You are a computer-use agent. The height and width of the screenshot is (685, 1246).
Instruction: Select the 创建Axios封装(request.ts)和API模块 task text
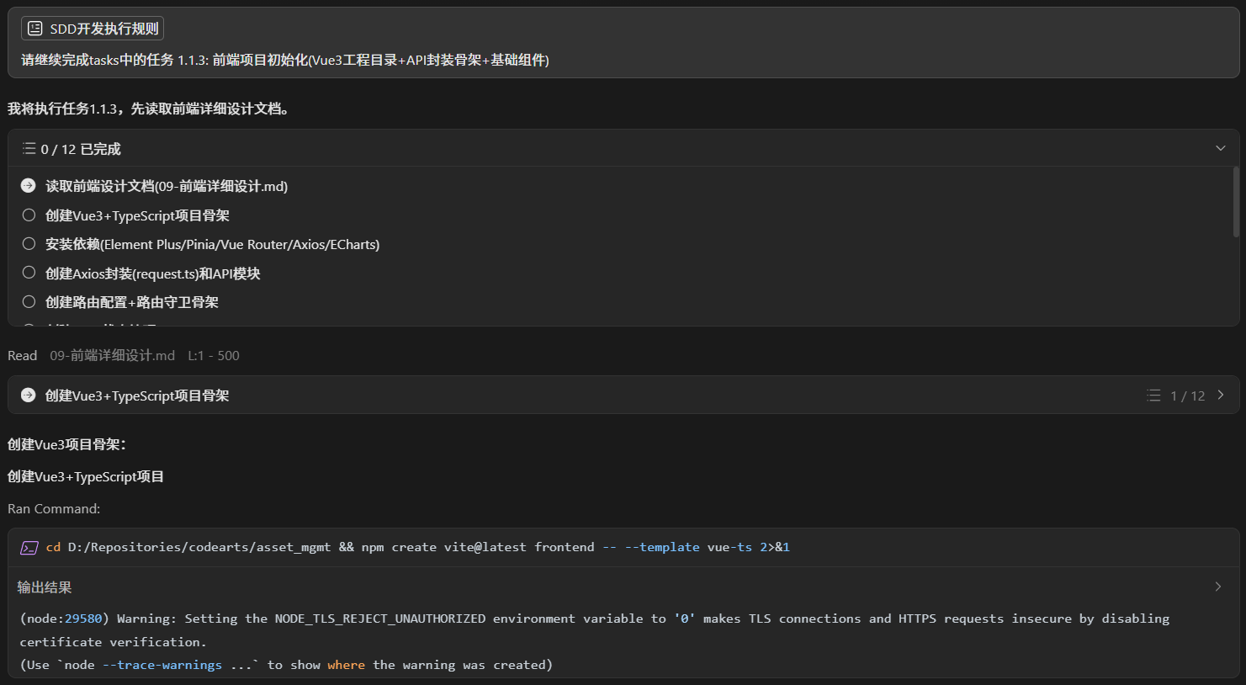click(153, 273)
